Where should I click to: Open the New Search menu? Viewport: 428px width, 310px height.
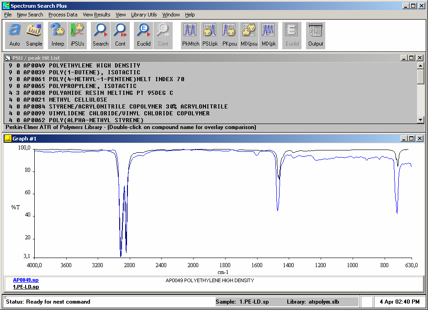click(x=30, y=15)
